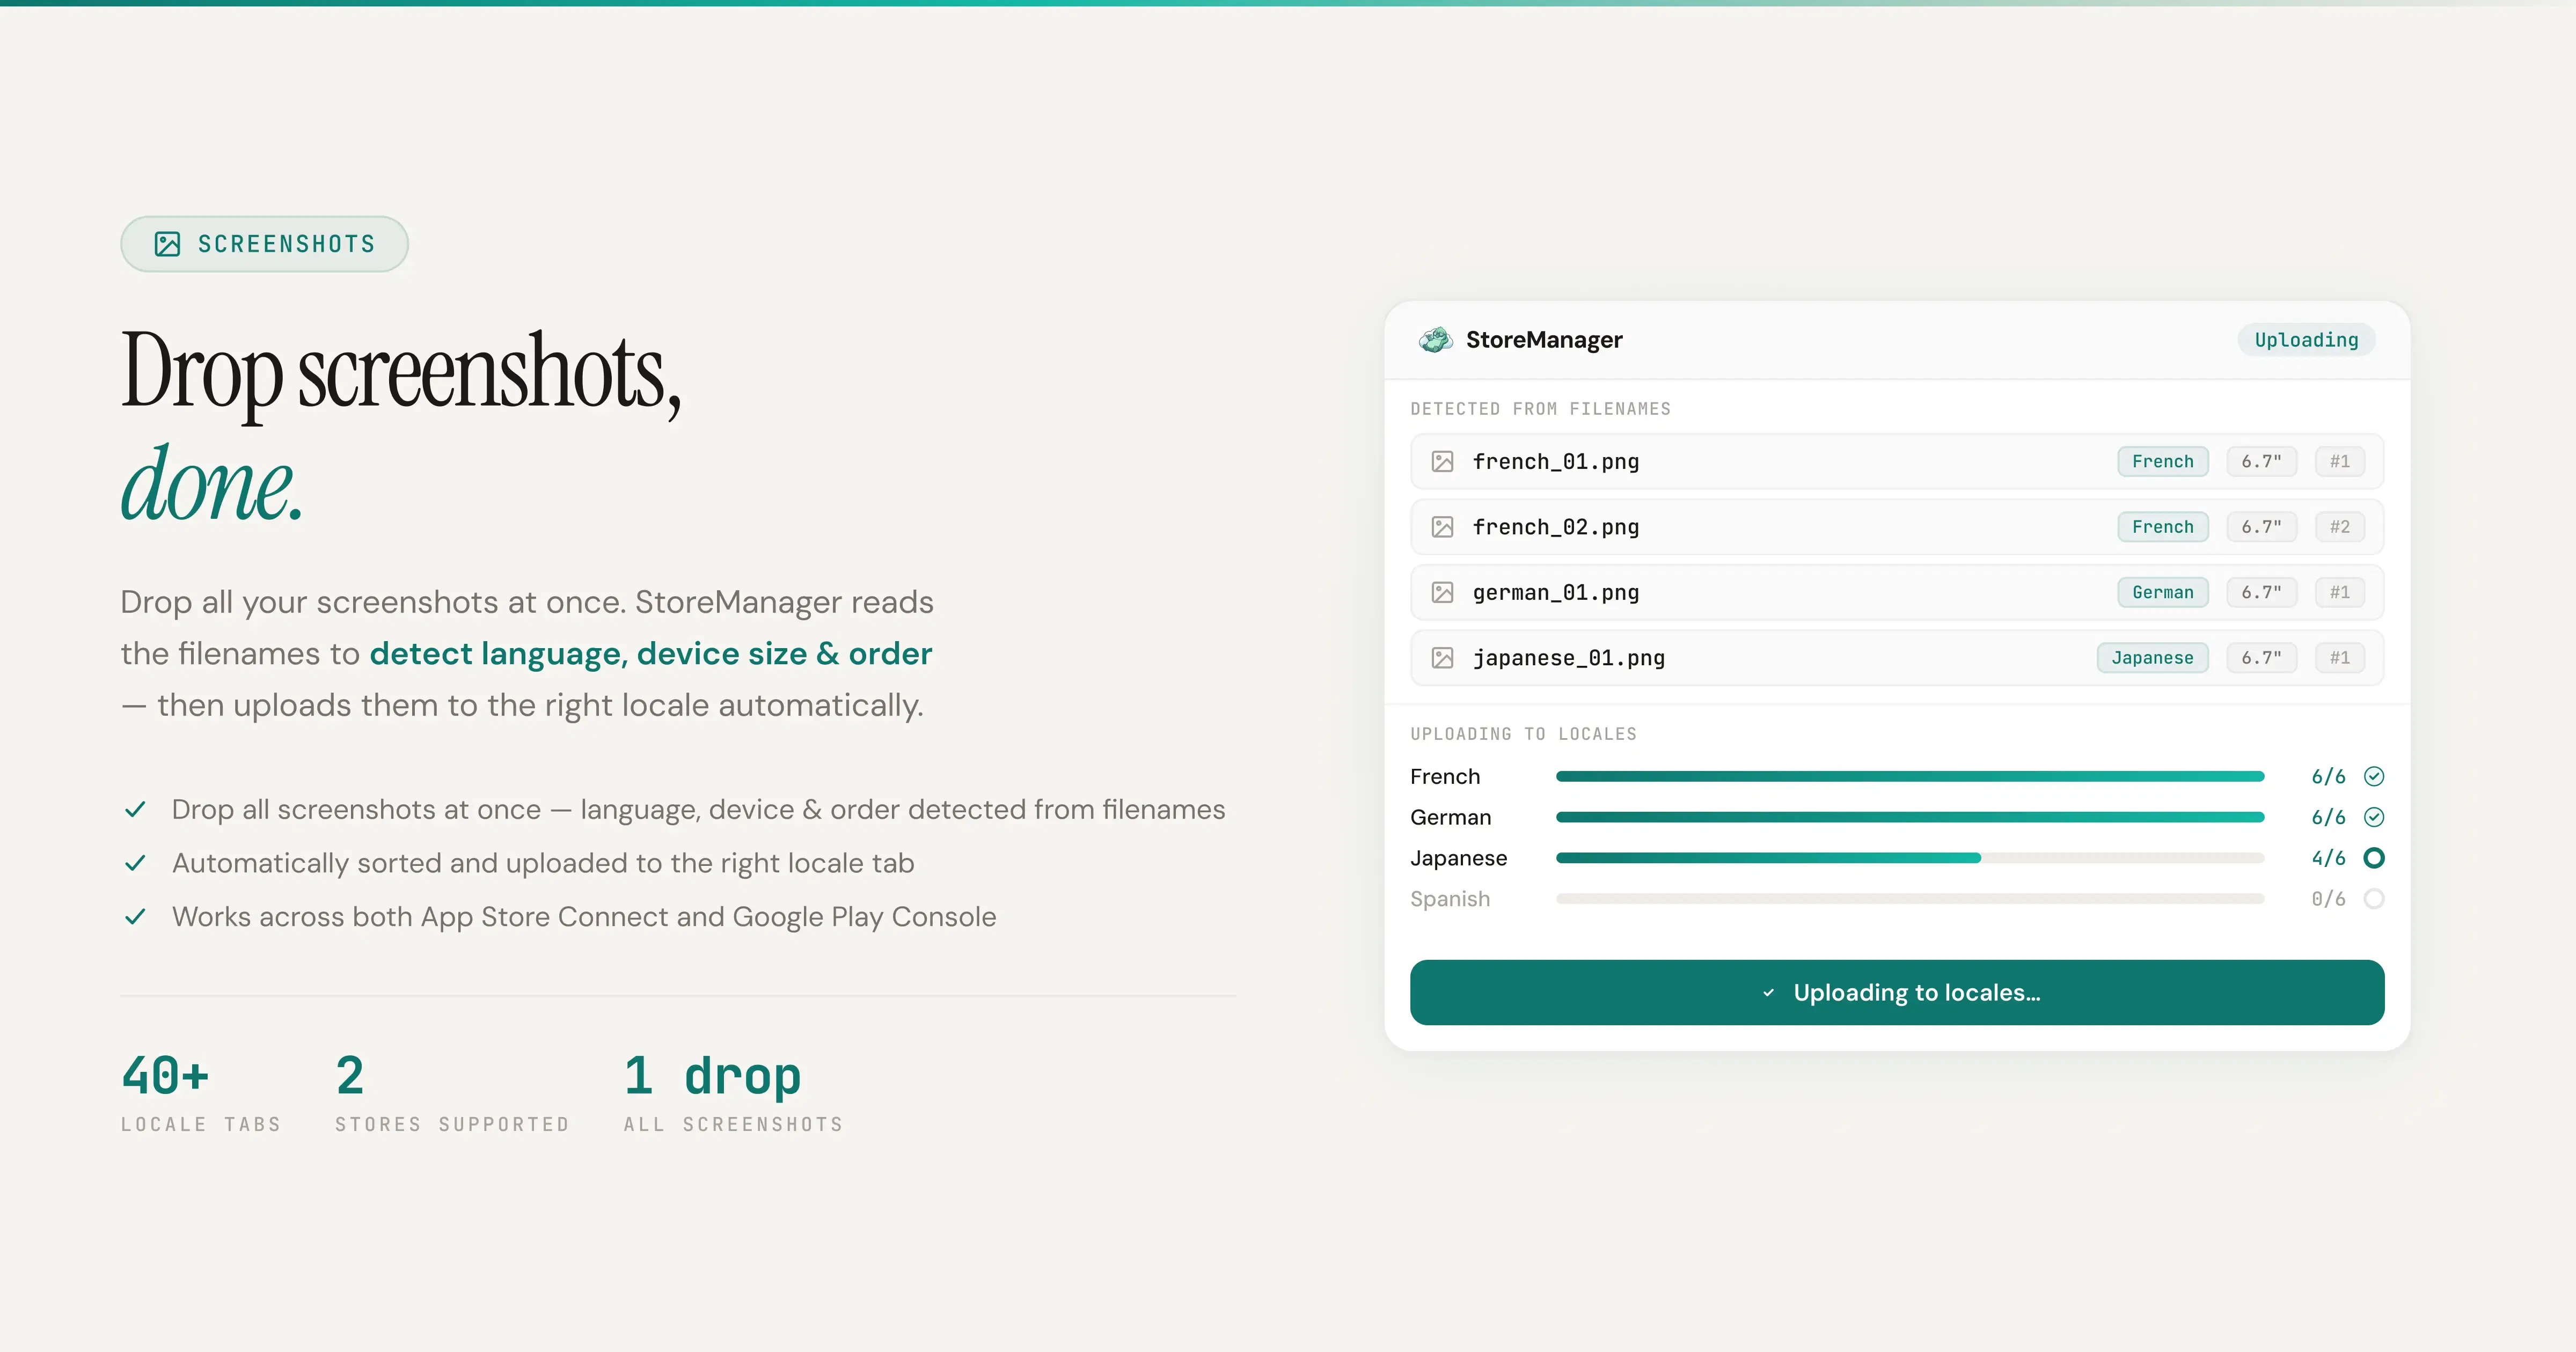The image size is (2576, 1352).
Task: Click the StoreManager logo icon
Action: [x=1436, y=340]
